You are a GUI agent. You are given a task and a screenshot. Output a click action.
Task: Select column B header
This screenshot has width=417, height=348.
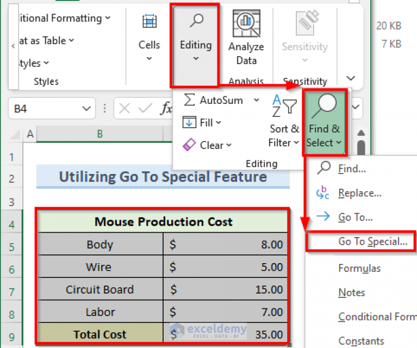tap(100, 134)
